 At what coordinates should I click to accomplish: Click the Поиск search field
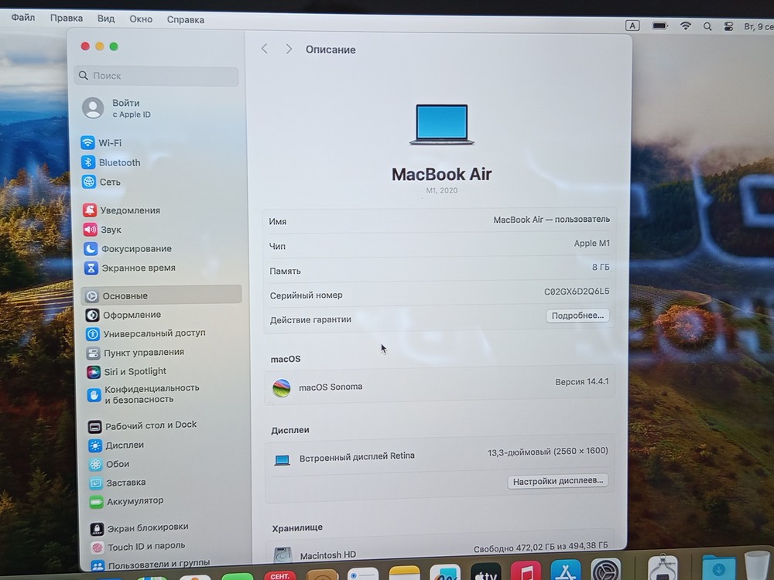tap(155, 76)
